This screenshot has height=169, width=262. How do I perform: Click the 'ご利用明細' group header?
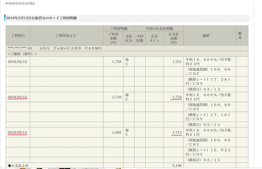(x=119, y=28)
